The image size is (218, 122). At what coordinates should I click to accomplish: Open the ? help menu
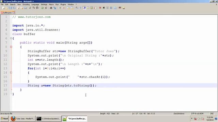click(x=76, y=4)
